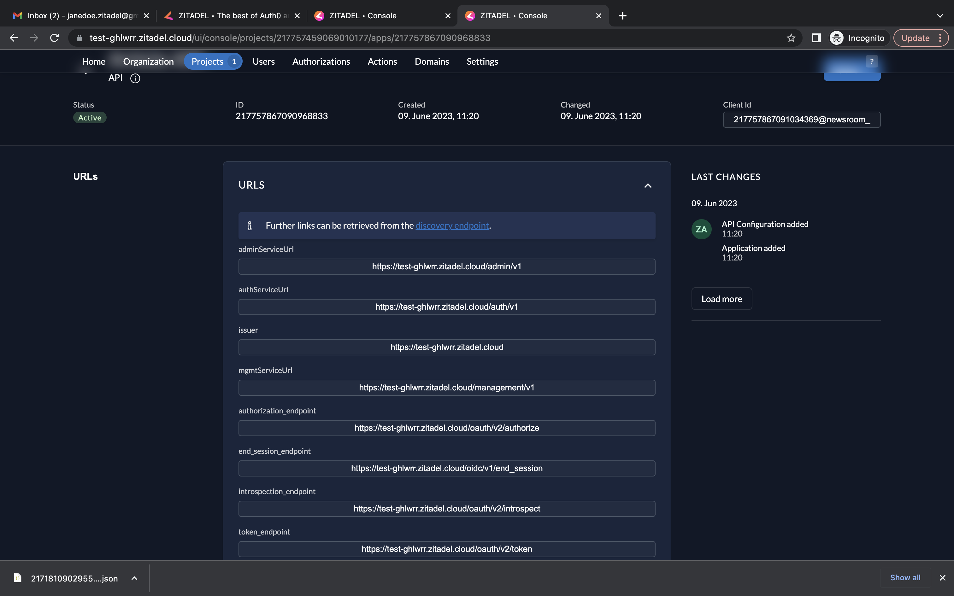954x596 pixels.
Task: Click the Active status badge
Action: [90, 117]
